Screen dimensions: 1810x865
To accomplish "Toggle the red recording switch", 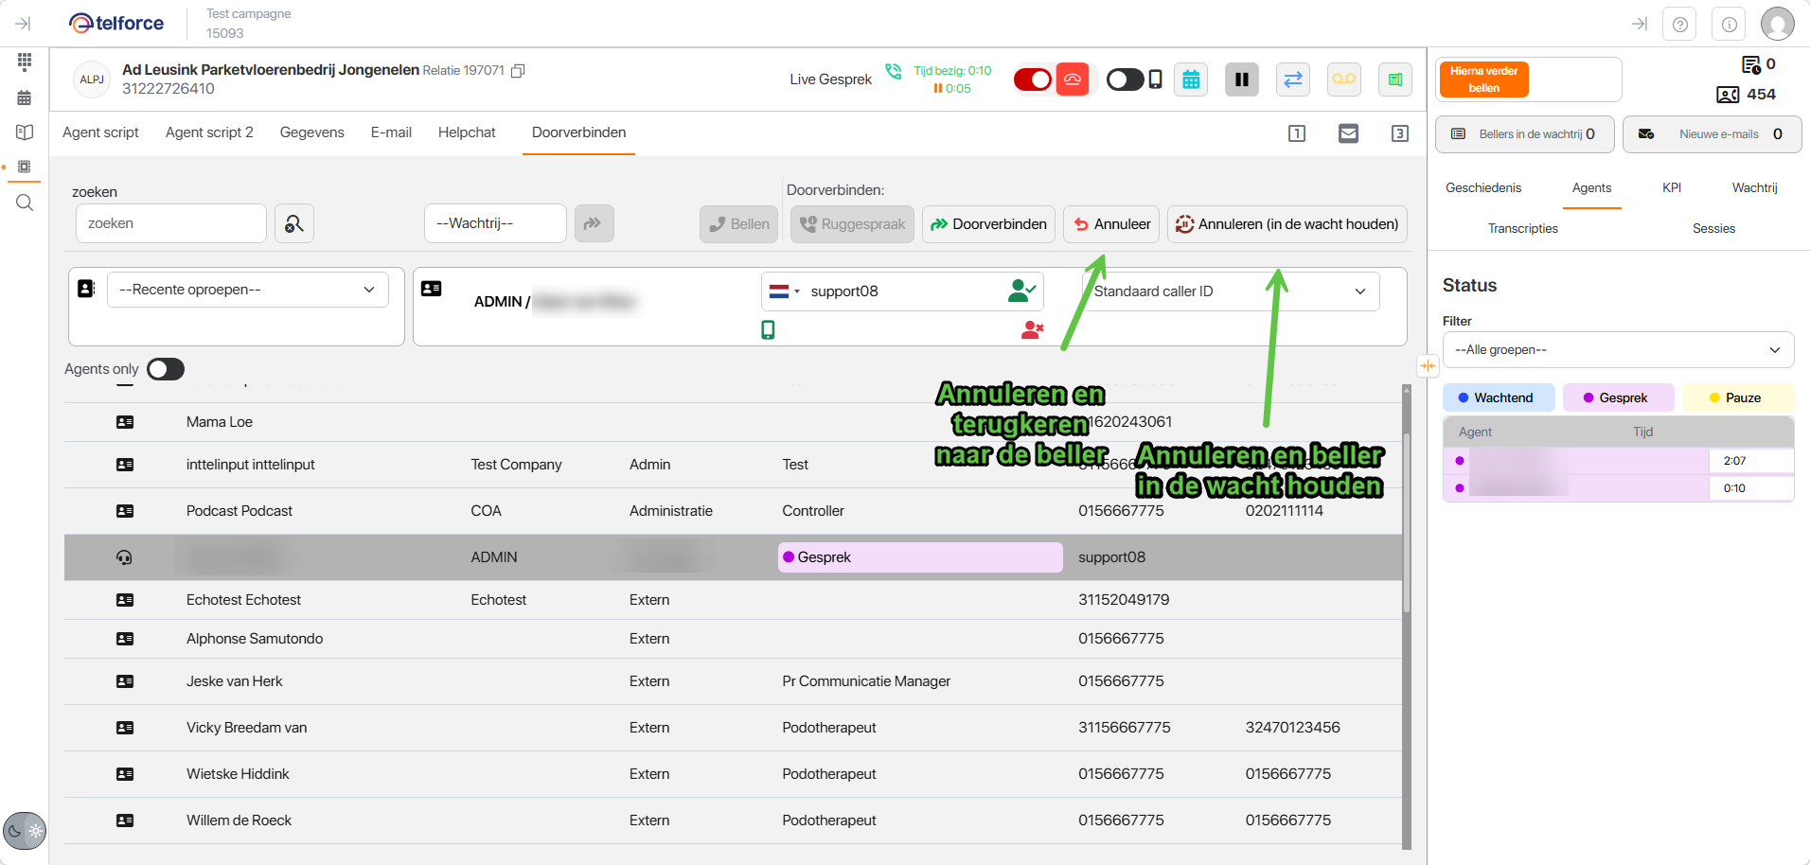I will click(1032, 79).
